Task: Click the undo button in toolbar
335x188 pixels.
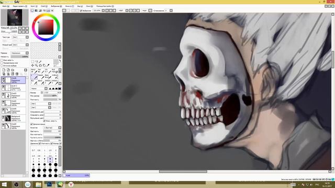Action: coord(64,10)
